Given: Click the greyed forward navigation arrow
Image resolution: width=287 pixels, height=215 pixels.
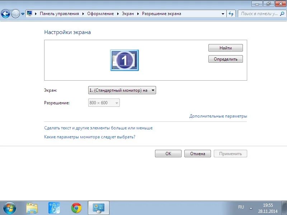Looking at the screenshot, I should [x=15, y=14].
